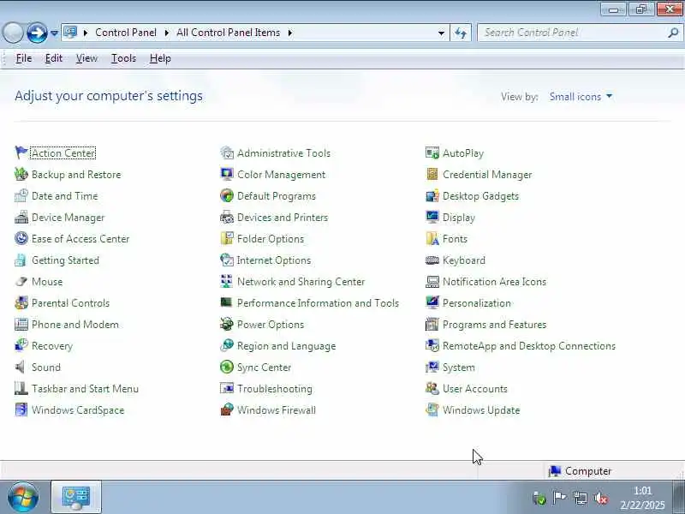The height and width of the screenshot is (514, 685).
Task: Click the Back navigation button
Action: [13, 33]
